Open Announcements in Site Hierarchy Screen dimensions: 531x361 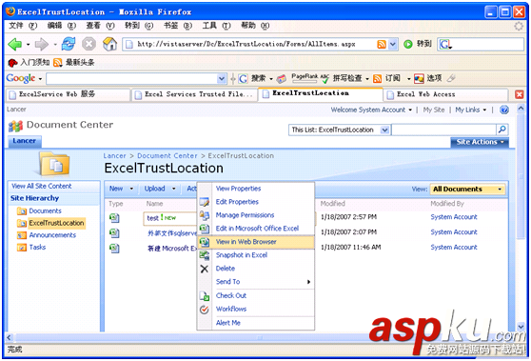52,235
